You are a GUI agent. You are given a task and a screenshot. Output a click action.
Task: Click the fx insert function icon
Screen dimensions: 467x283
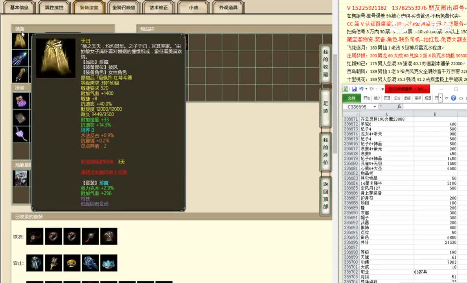tap(399, 107)
